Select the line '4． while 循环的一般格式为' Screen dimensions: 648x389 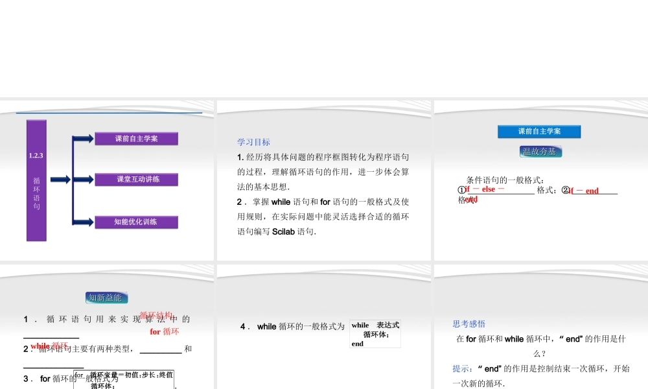(292, 327)
